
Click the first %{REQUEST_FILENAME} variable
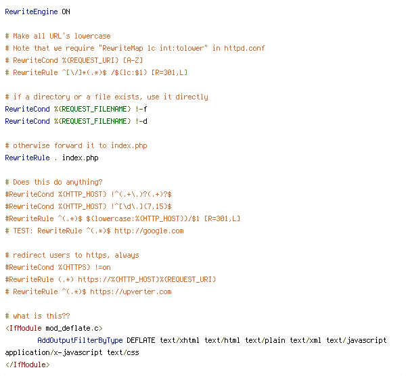pos(93,109)
